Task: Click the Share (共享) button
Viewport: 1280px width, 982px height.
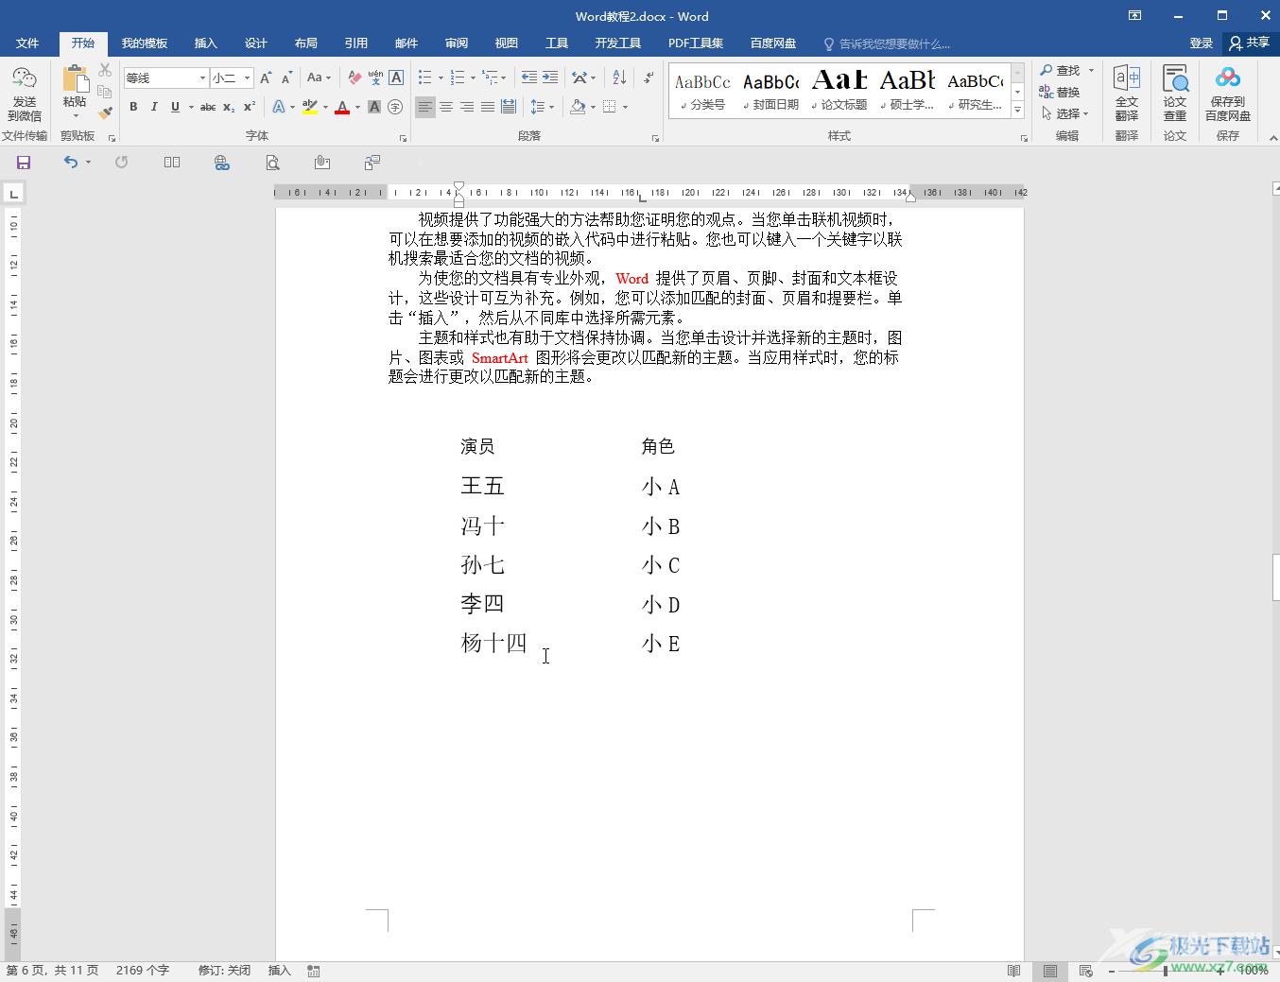Action: pyautogui.click(x=1249, y=43)
